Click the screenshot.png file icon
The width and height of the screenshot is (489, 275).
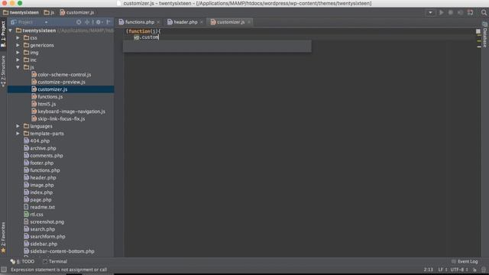coord(27,222)
